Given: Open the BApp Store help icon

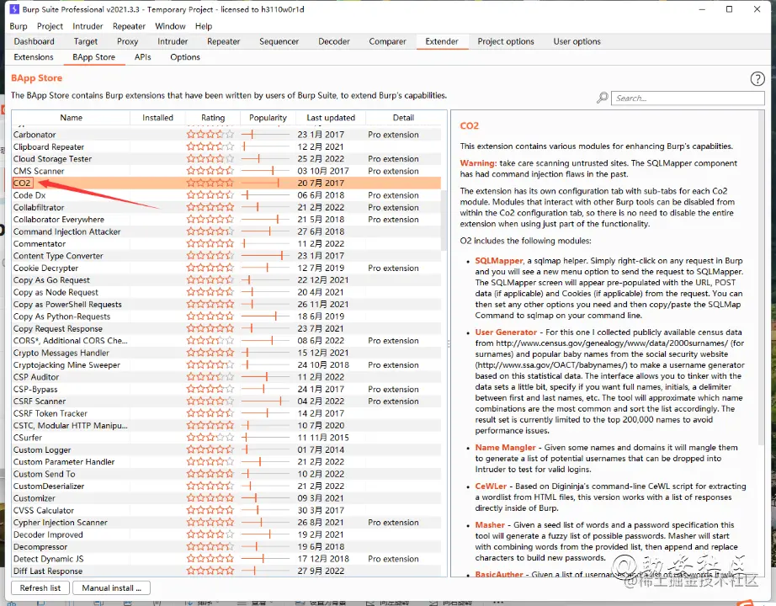Looking at the screenshot, I should click(757, 79).
